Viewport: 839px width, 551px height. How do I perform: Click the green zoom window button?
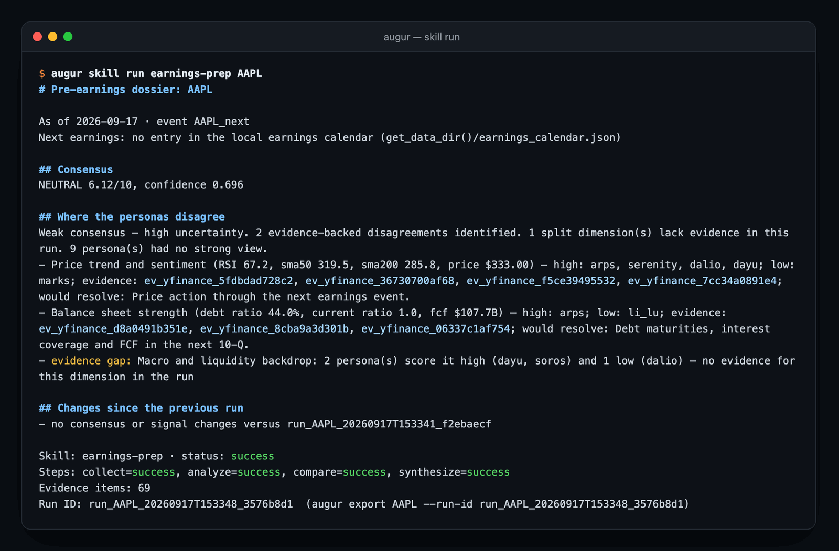pyautogui.click(x=68, y=37)
